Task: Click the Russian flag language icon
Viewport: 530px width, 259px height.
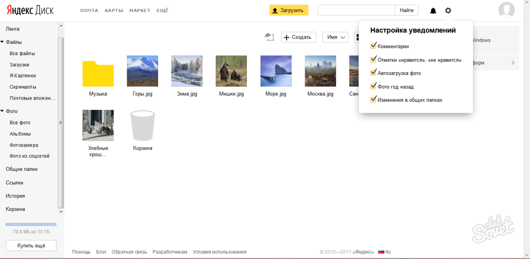Action: point(381,252)
